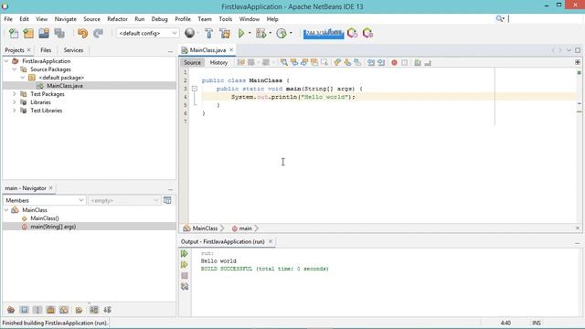Click the Source editor view button
The image size is (585, 329).
(192, 63)
